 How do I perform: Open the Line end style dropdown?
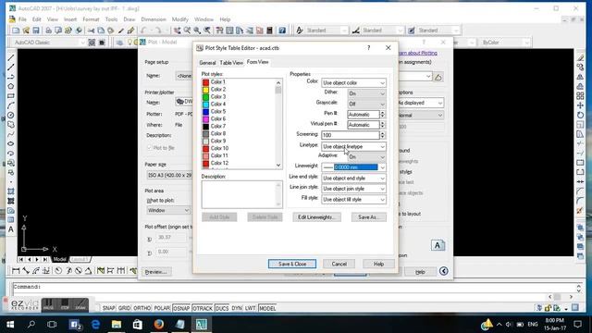[353, 179]
